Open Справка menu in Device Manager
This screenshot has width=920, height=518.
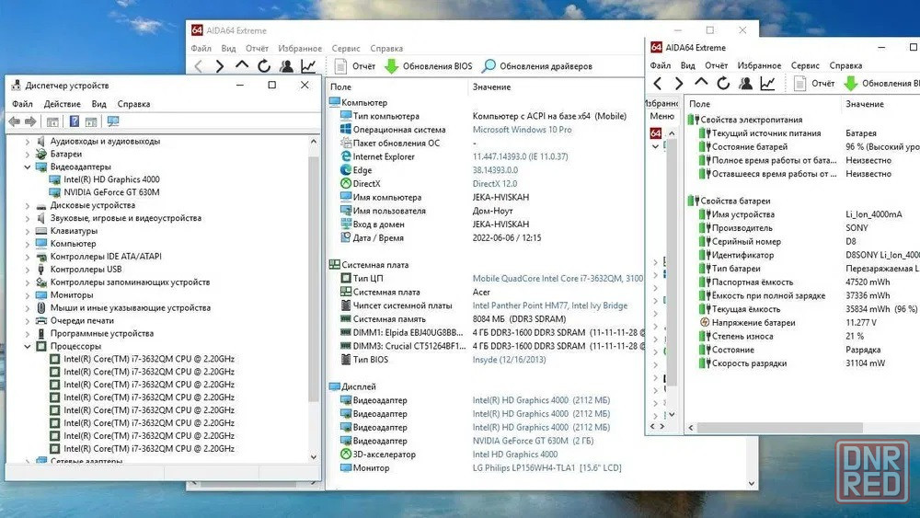pos(133,104)
